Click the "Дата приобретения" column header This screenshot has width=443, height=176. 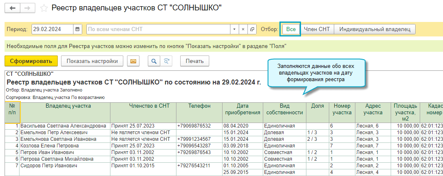(243, 112)
